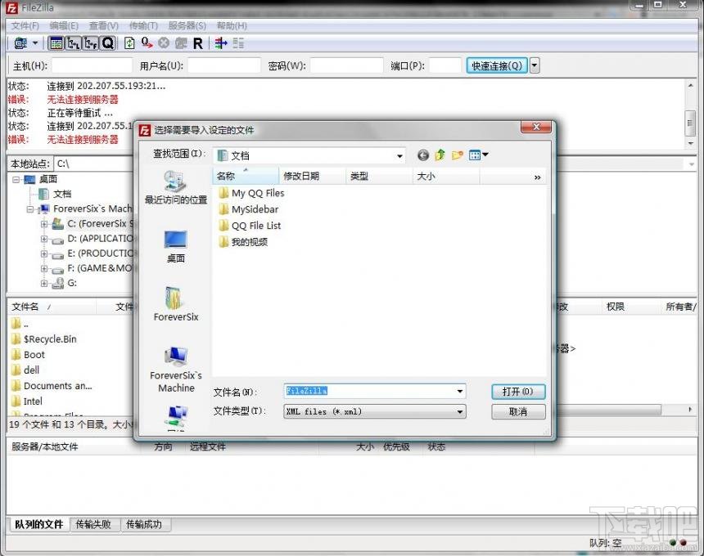704x556 pixels.
Task: Click the disconnect from server icon
Action: tap(181, 43)
